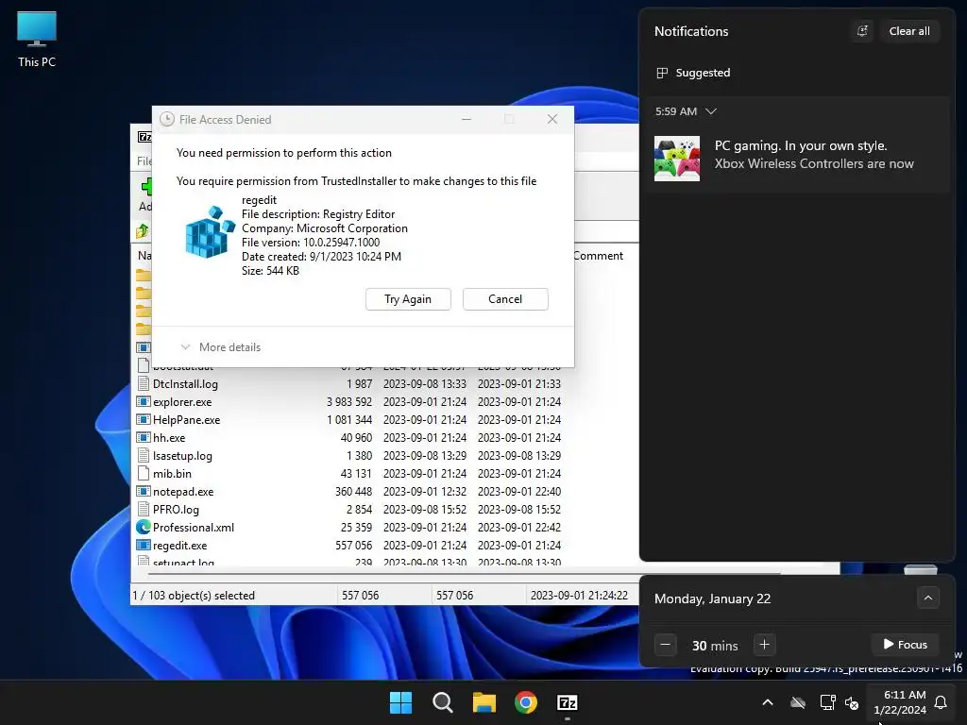Click the Try Again button
This screenshot has width=967, height=725.
pyautogui.click(x=408, y=299)
